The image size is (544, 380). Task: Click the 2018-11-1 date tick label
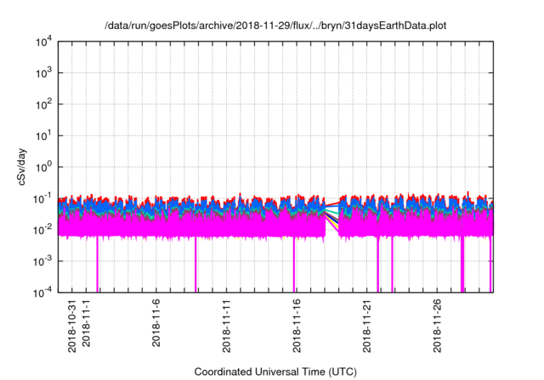point(86,323)
